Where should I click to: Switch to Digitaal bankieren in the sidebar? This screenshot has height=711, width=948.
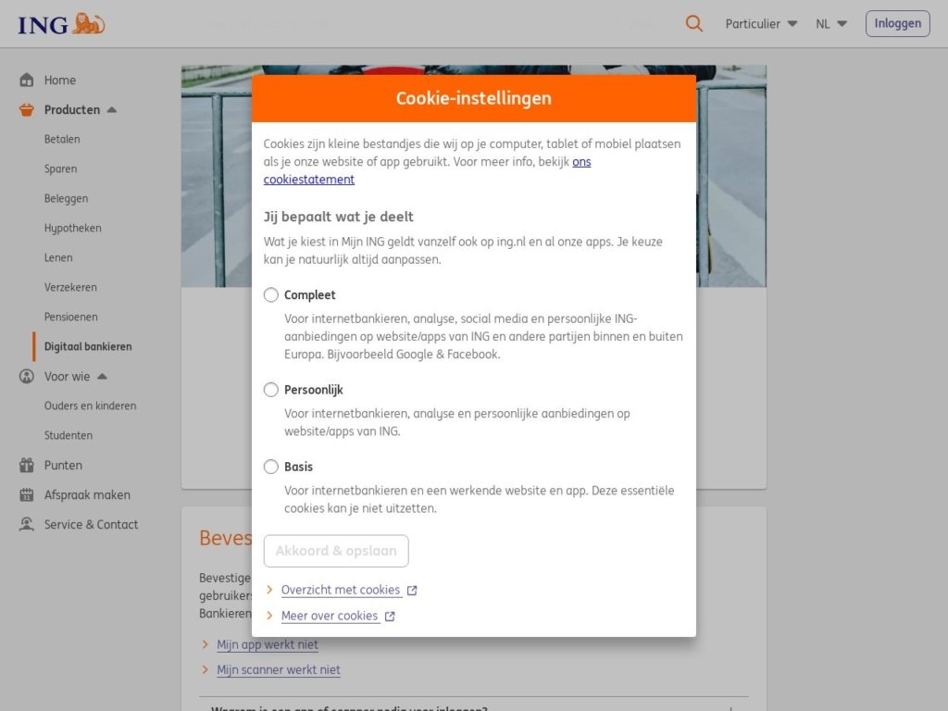pyautogui.click(x=88, y=346)
